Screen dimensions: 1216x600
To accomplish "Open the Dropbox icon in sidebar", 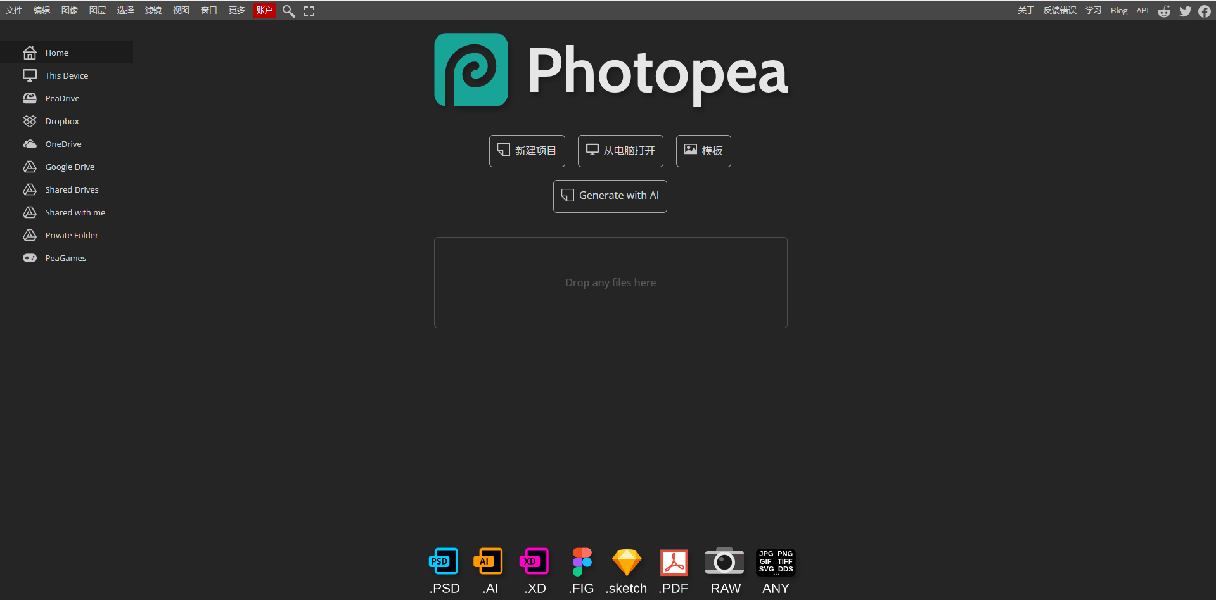I will [x=30, y=121].
